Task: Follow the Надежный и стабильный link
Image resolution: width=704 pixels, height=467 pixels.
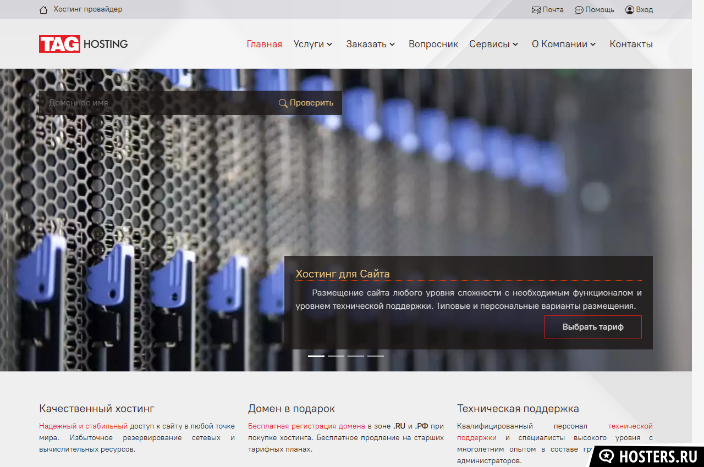Action: (x=83, y=426)
